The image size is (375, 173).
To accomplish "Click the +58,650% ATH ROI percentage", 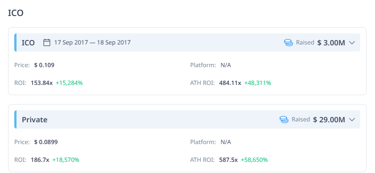I will coord(254,160).
